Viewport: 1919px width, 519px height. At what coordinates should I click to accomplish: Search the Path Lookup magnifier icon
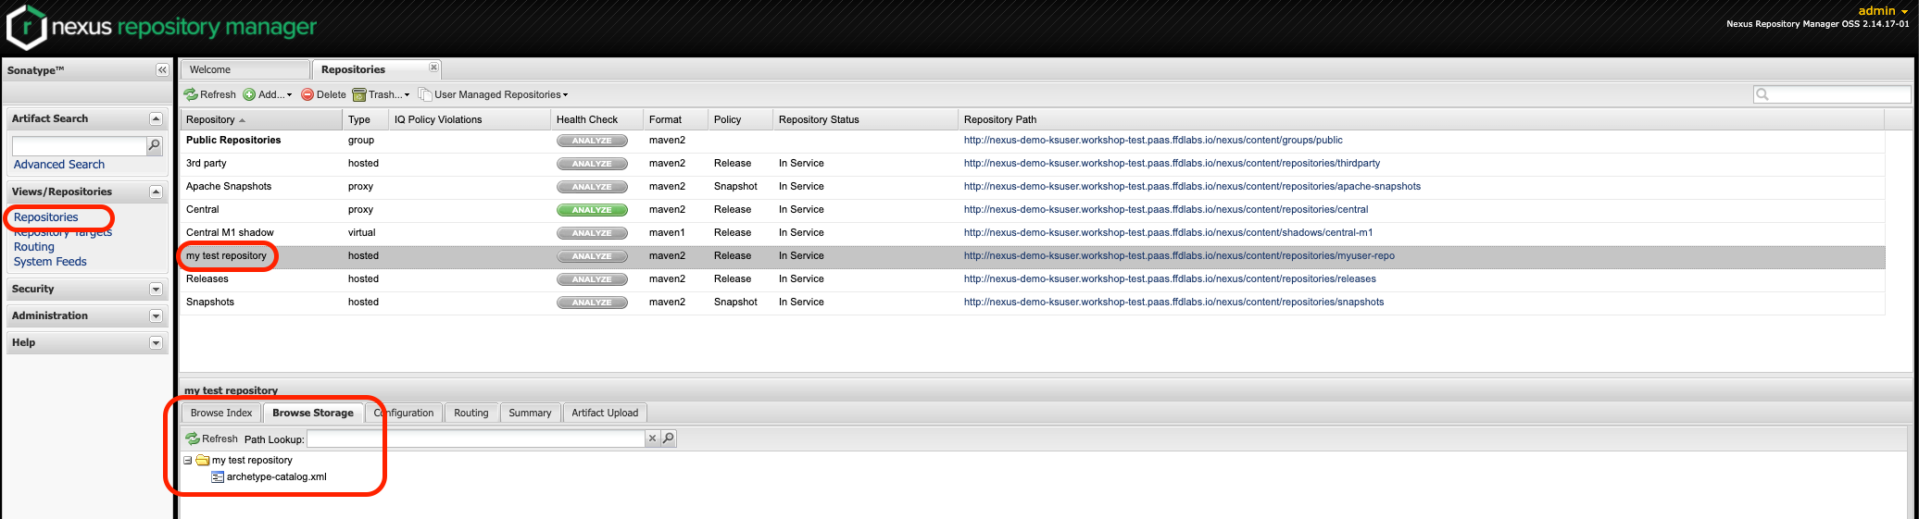(669, 439)
